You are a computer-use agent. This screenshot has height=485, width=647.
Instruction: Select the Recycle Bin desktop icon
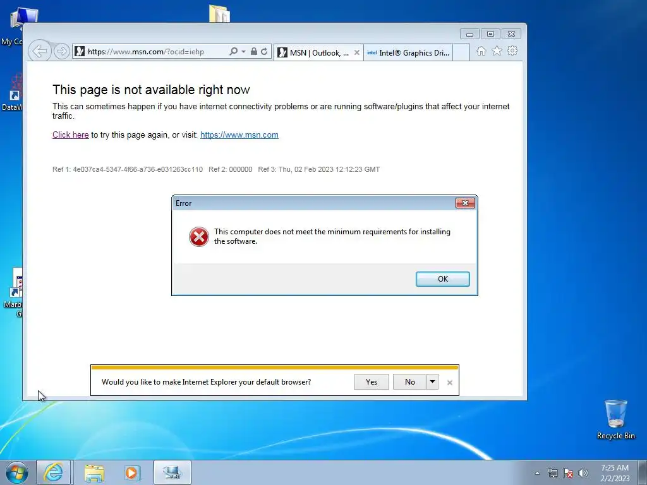click(x=615, y=419)
